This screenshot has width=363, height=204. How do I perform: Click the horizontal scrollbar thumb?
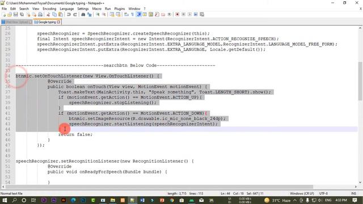(x=159, y=186)
